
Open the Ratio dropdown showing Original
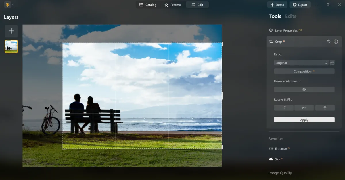coord(301,62)
